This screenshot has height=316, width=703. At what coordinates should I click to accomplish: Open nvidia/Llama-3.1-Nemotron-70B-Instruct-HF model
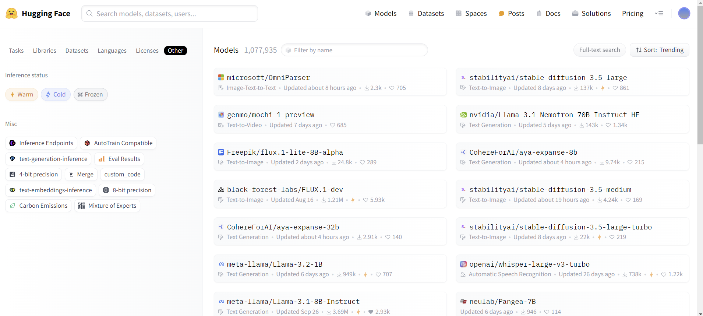[x=554, y=115]
